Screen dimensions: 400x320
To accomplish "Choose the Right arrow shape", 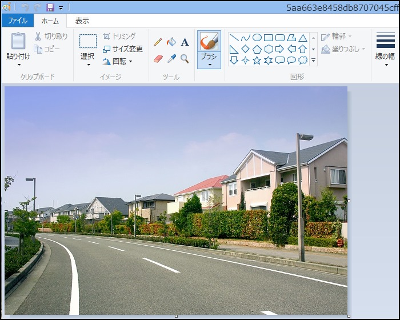I will pyautogui.click(x=280, y=49).
